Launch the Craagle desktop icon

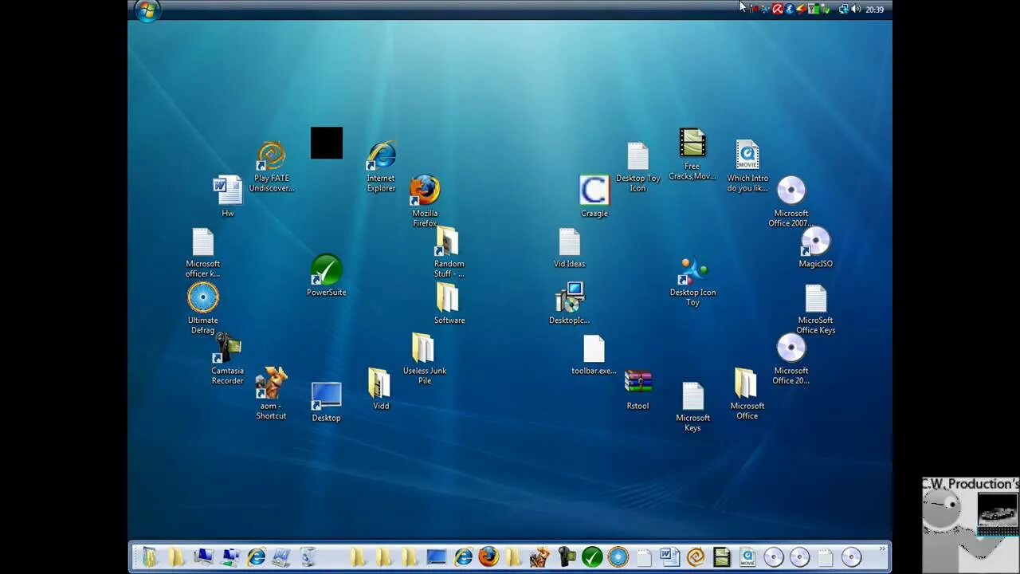(594, 196)
